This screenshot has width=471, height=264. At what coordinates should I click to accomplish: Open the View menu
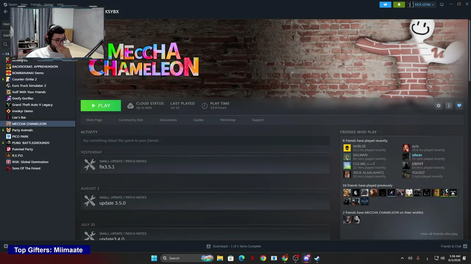click(x=24, y=4)
